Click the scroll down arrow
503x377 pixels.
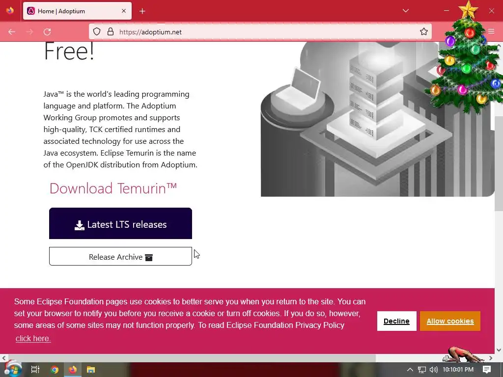point(499,350)
